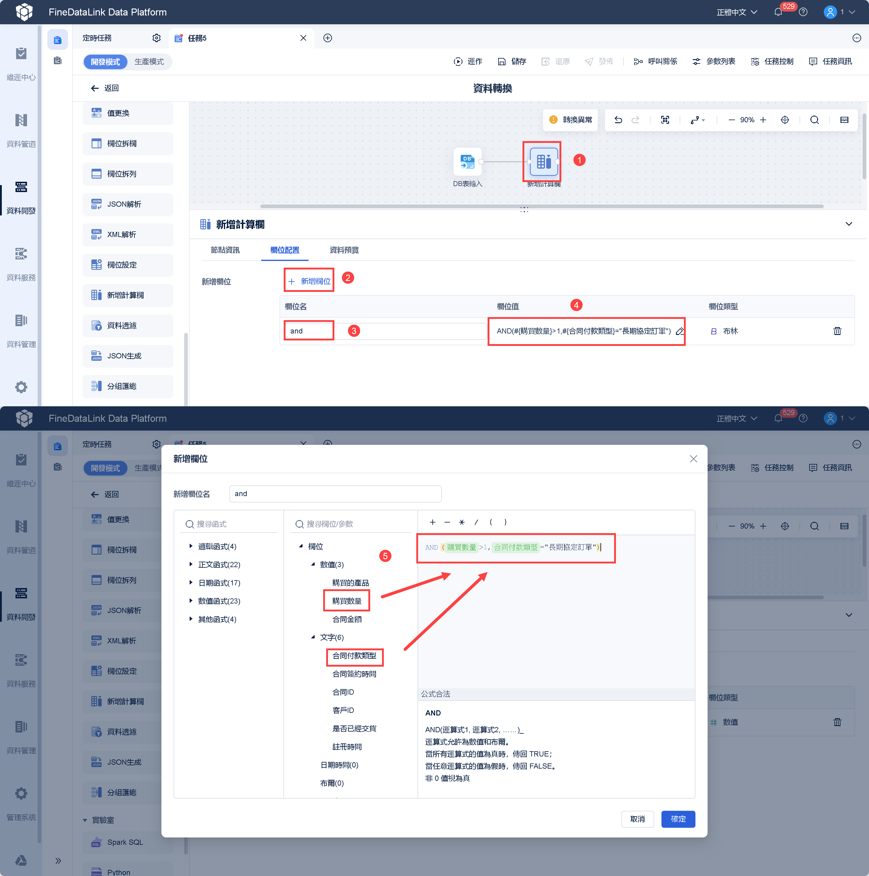Viewport: 869px width, 876px height.
Task: Click the + 新增欄位 link
Action: pos(310,281)
